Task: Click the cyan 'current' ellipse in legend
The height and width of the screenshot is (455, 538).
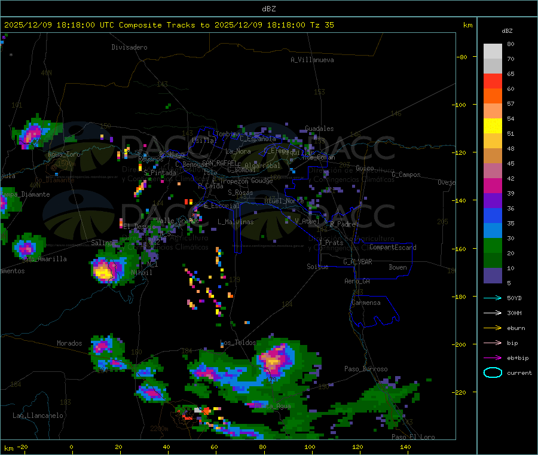Action: [x=493, y=372]
